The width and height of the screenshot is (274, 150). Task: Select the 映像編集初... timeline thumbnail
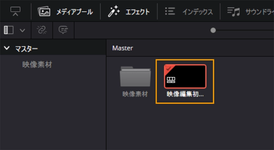[x=185, y=77]
